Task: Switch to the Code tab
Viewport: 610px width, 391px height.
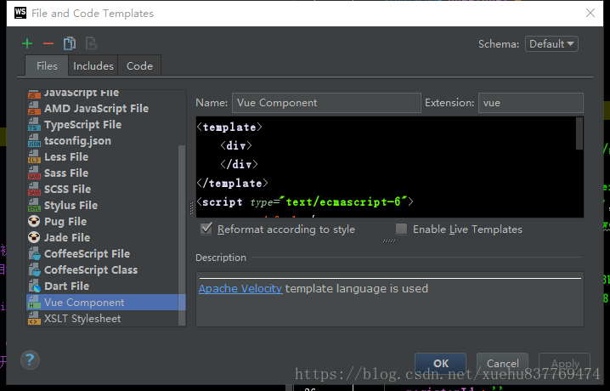Action: [x=139, y=65]
